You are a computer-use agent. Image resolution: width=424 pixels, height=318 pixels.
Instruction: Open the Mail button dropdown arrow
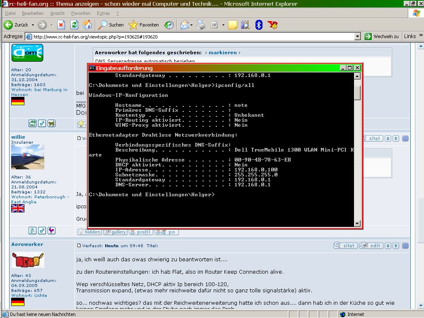click(191, 25)
